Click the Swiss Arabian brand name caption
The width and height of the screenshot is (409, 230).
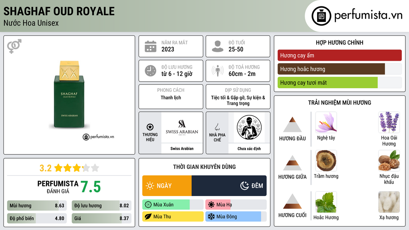coord(182,149)
